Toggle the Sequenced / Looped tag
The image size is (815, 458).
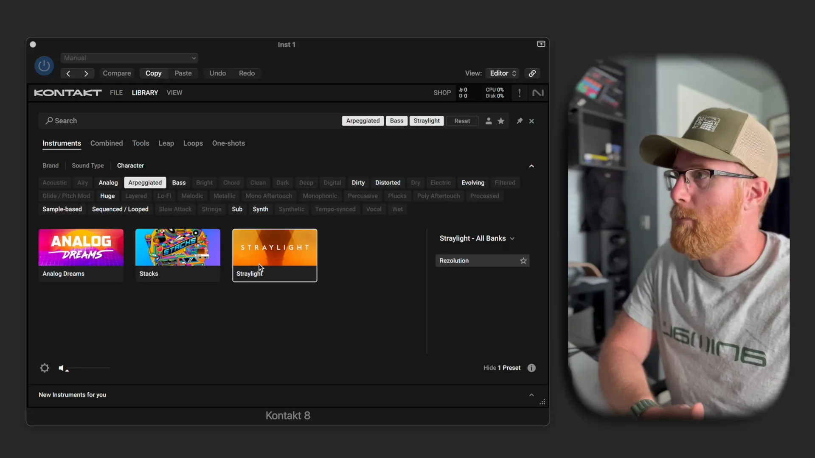(120, 209)
